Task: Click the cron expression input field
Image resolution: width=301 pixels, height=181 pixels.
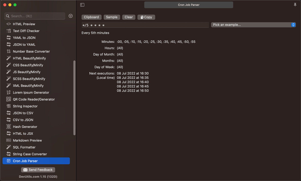Action: [x=145, y=25]
